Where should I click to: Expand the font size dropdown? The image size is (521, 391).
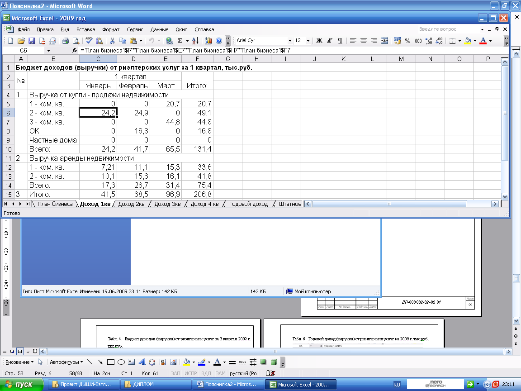coord(308,41)
